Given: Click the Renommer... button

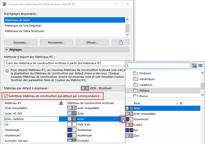Looking at the screenshot, I should click(56, 43).
